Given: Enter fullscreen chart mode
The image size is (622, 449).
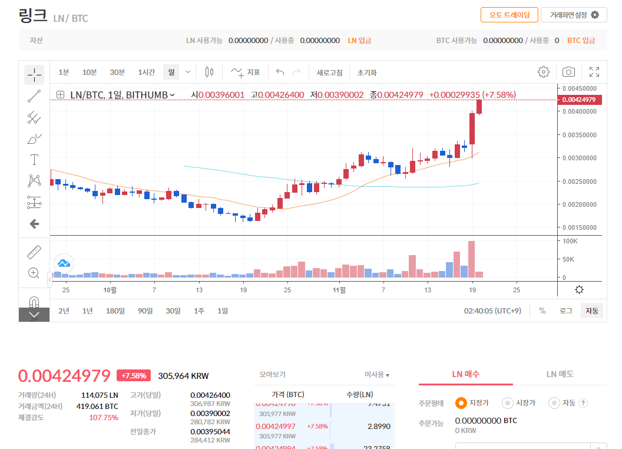Looking at the screenshot, I should (594, 72).
